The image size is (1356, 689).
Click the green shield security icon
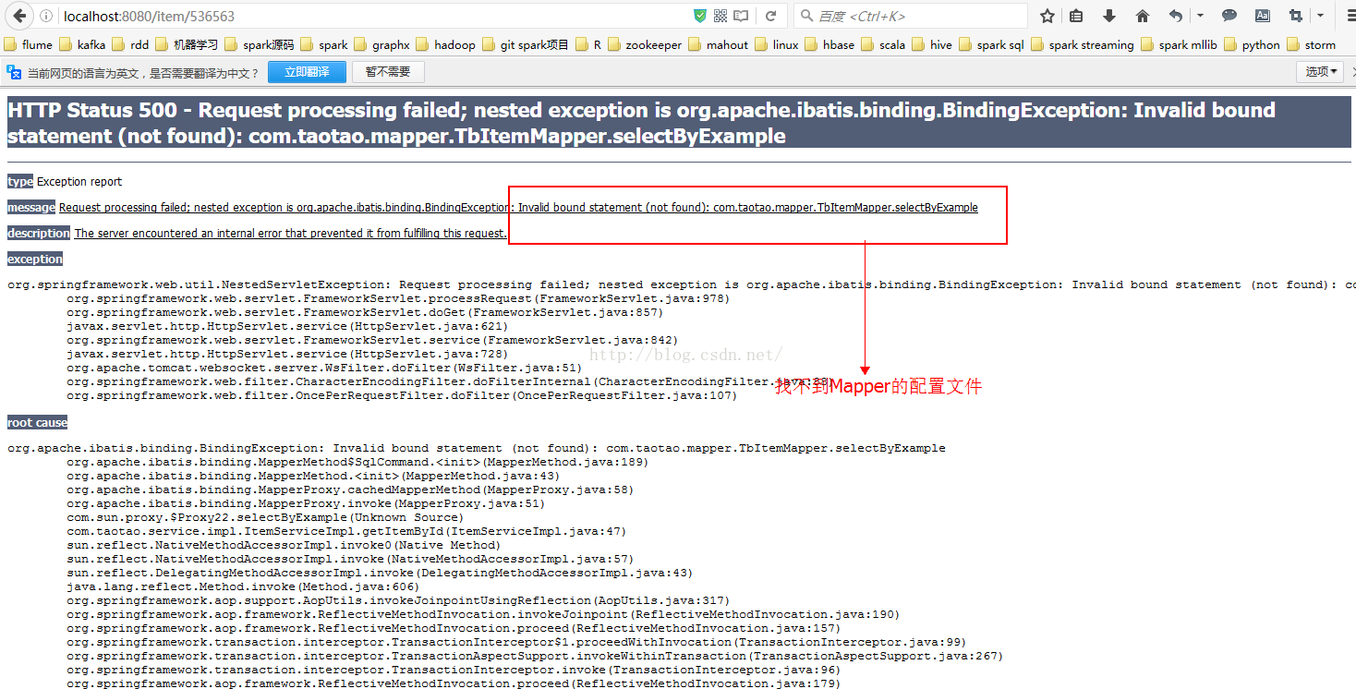pyautogui.click(x=700, y=16)
